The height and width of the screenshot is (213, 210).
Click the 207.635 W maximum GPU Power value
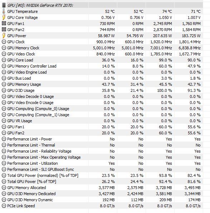point(162,36)
